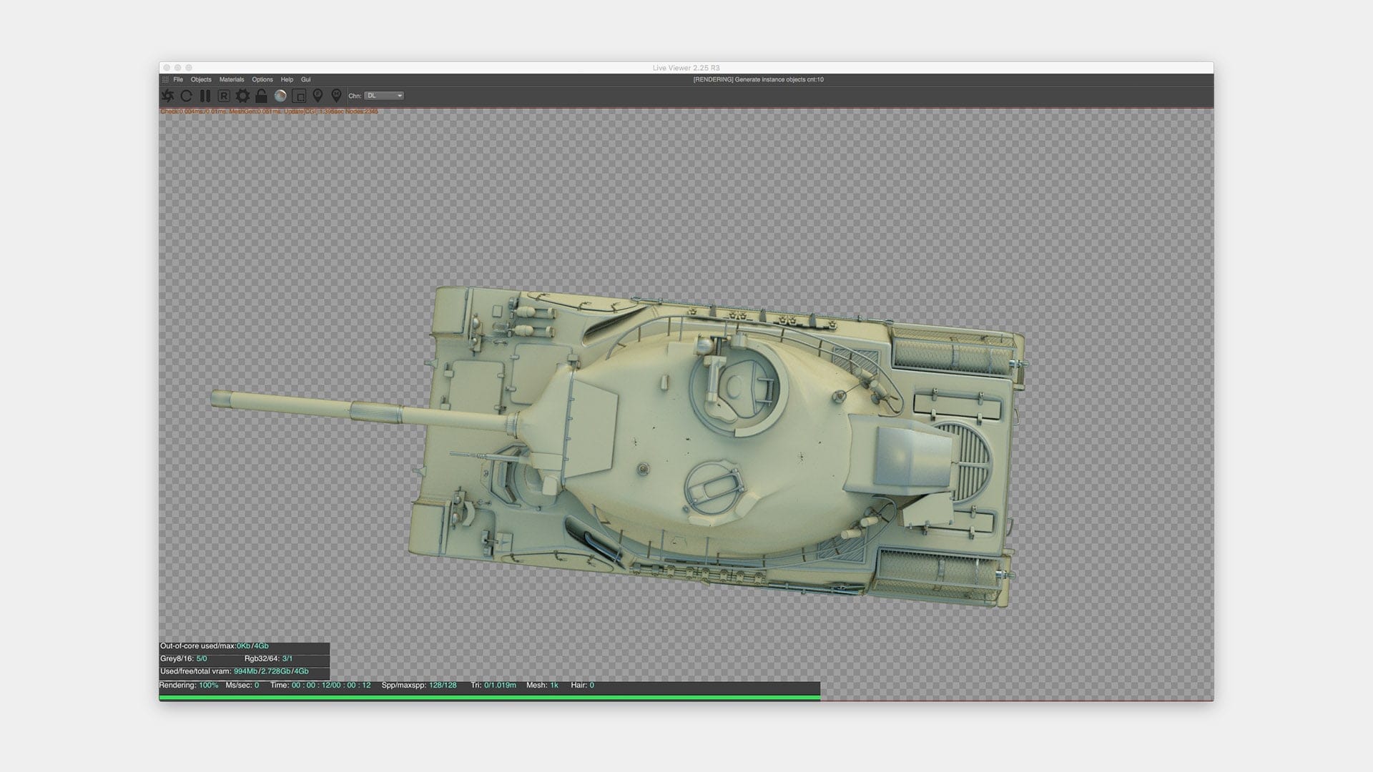Enable the render region square icon
Viewport: 1373px width, 772px height.
coord(299,96)
